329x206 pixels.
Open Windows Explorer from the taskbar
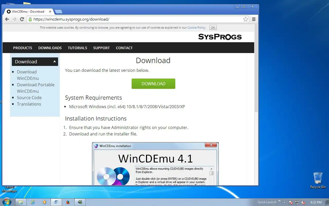(x=21, y=202)
